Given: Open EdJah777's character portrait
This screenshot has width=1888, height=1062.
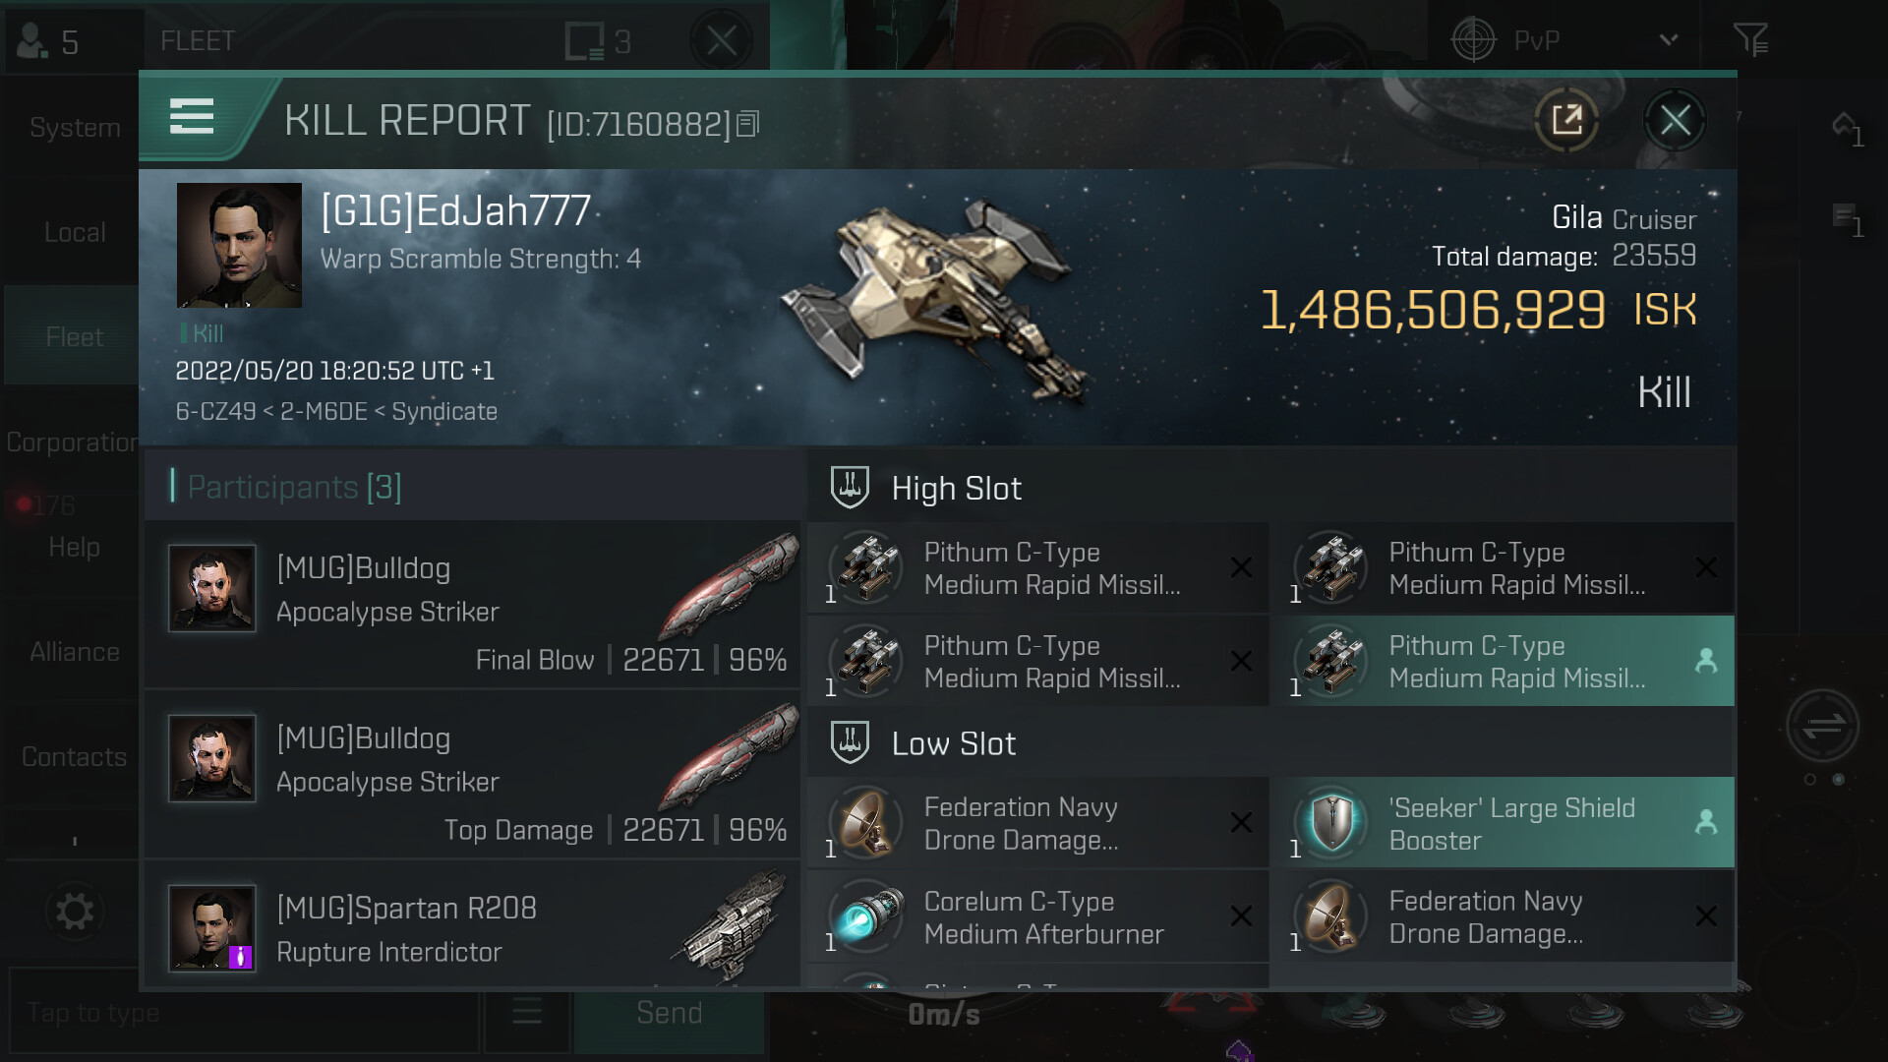Looking at the screenshot, I should [239, 245].
